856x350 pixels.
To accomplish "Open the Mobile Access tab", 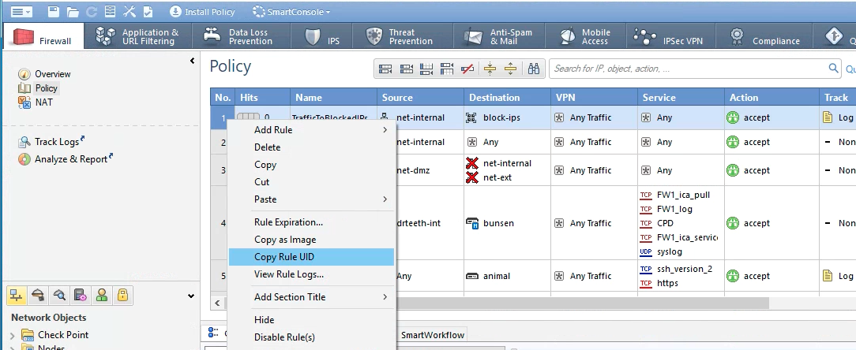I will (x=585, y=36).
